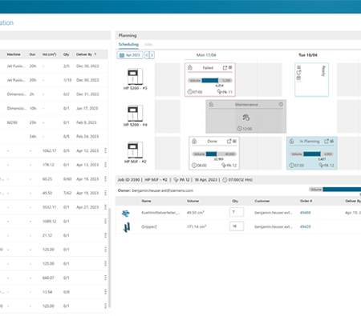
Task: Open row menu for the 1062.17 volume row
Action: coord(105,150)
